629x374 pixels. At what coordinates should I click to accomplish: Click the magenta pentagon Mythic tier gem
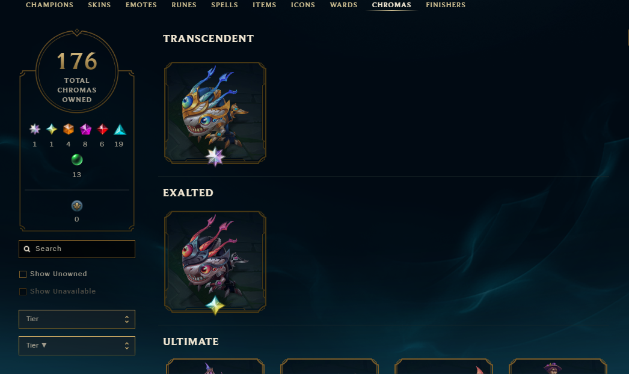(85, 129)
